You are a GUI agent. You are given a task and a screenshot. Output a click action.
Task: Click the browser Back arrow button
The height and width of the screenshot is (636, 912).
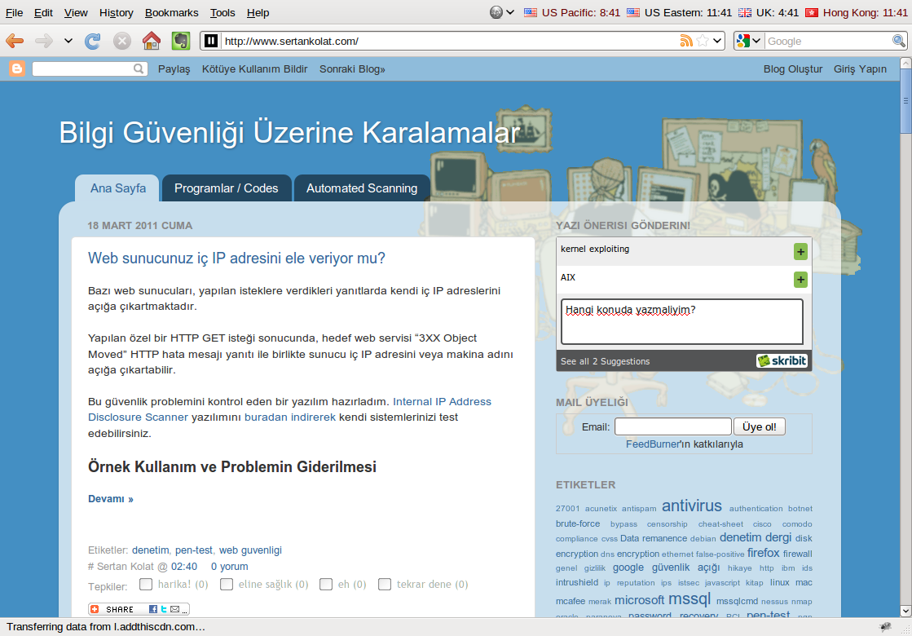[15, 41]
